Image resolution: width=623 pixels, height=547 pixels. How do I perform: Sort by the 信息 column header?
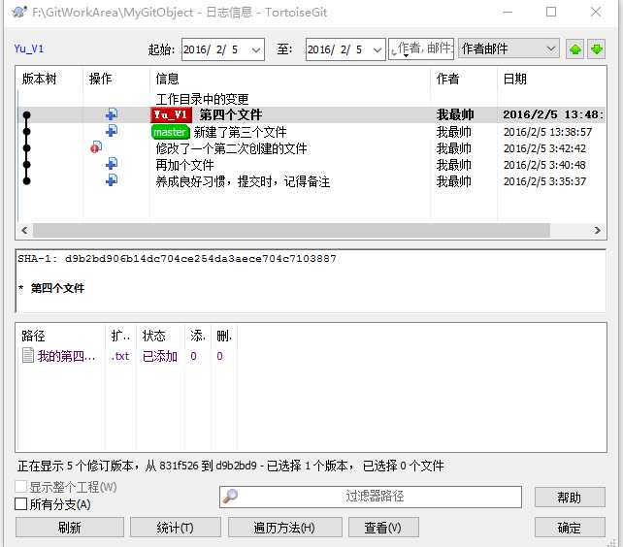click(x=290, y=79)
